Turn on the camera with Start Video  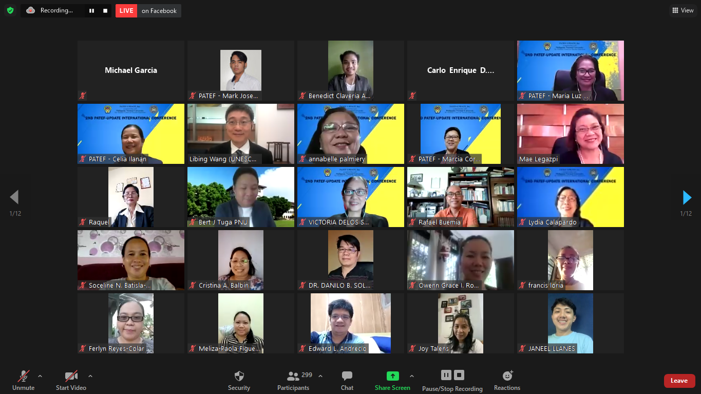[71, 380]
